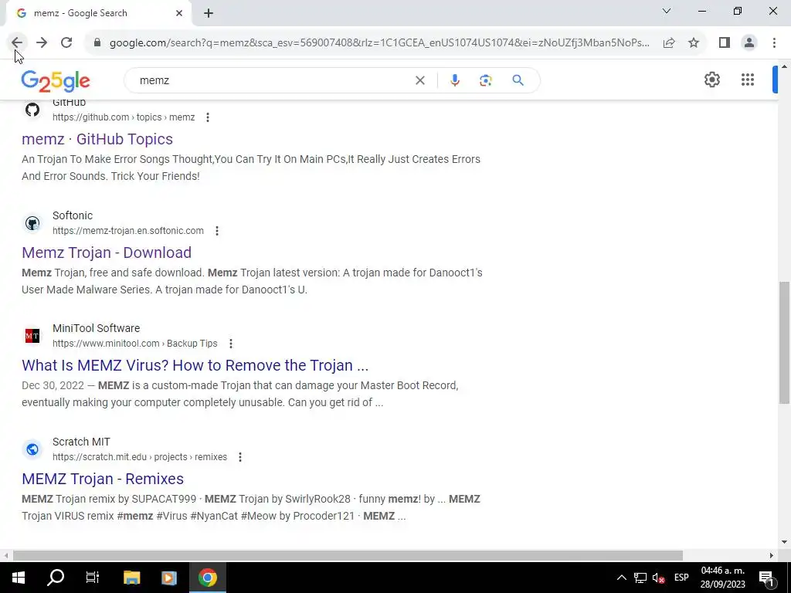
Task: Click the MiniTool MT favicon
Action: point(32,336)
